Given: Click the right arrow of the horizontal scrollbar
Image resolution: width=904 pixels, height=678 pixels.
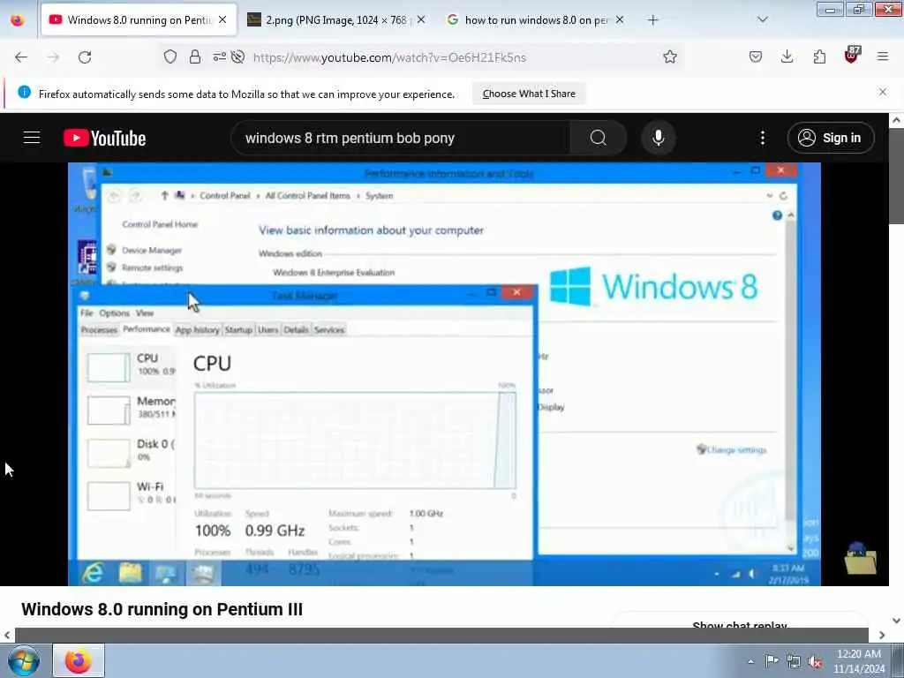Looking at the screenshot, I should (x=882, y=635).
